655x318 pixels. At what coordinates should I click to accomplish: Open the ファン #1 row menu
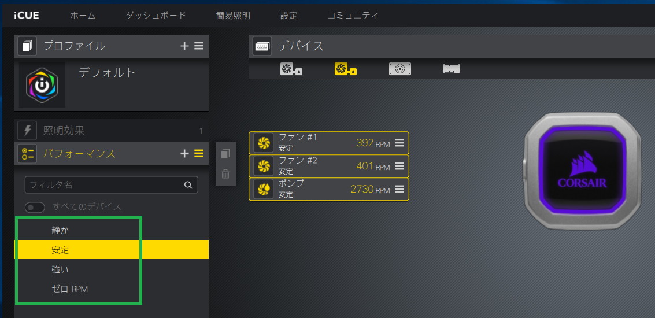click(399, 143)
